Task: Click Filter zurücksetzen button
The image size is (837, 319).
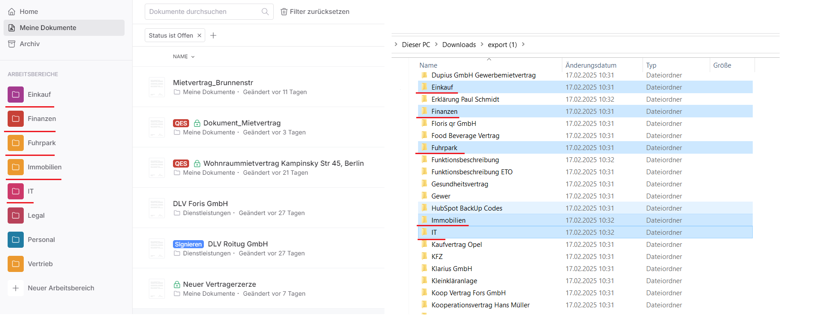Action: [x=315, y=12]
